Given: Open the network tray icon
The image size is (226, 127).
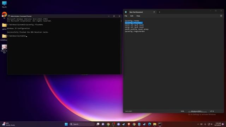Looking at the screenshot, I should click(x=209, y=124).
